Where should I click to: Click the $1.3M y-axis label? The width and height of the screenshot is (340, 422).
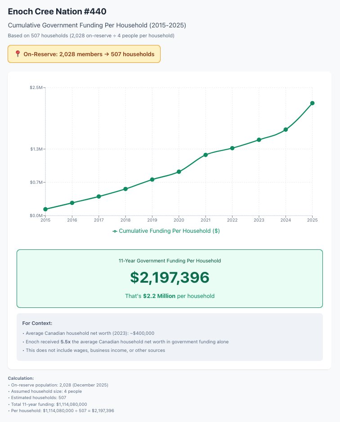pyautogui.click(x=36, y=149)
